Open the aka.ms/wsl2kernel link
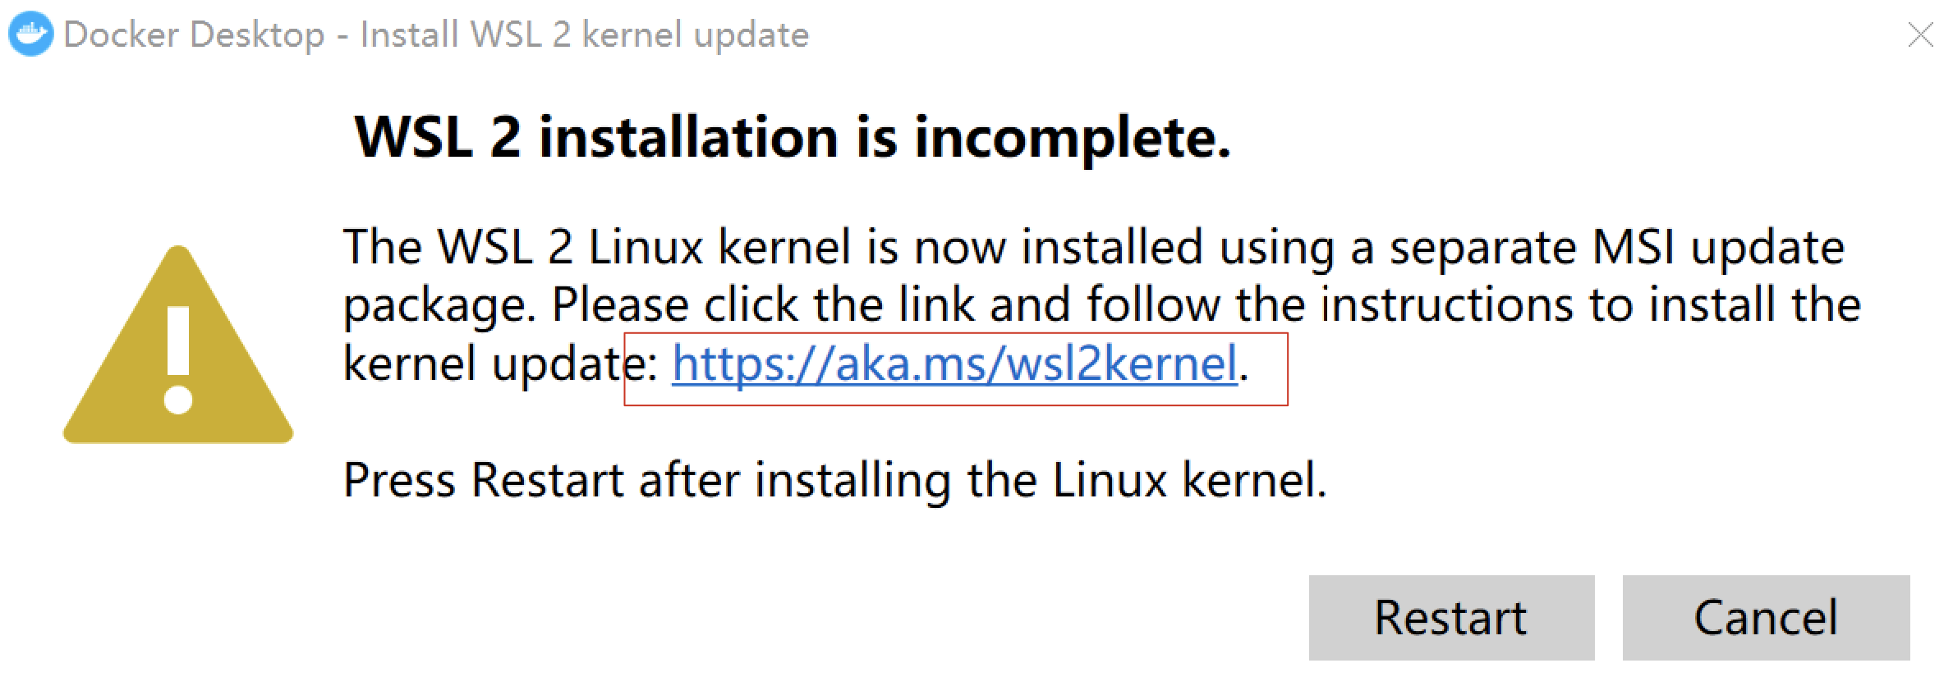This screenshot has width=1953, height=686. pyautogui.click(x=954, y=364)
